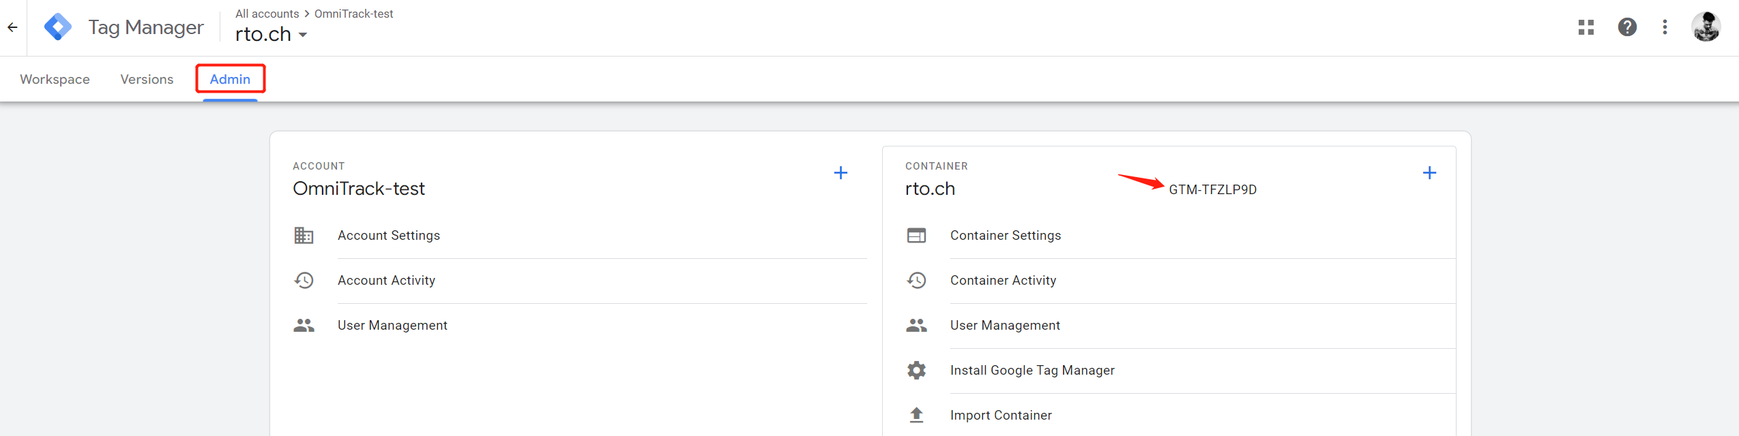Click the Container Settings window icon
1739x436 pixels.
coord(916,236)
